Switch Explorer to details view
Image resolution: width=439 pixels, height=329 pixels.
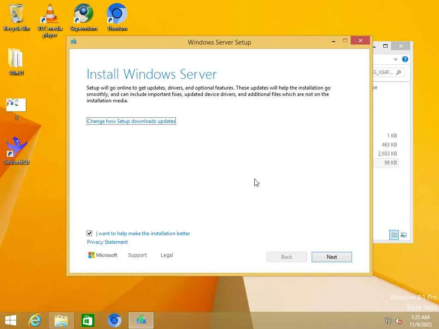click(x=394, y=235)
